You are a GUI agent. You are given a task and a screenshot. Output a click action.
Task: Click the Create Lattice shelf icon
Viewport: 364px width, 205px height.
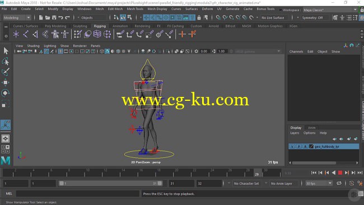97,34
